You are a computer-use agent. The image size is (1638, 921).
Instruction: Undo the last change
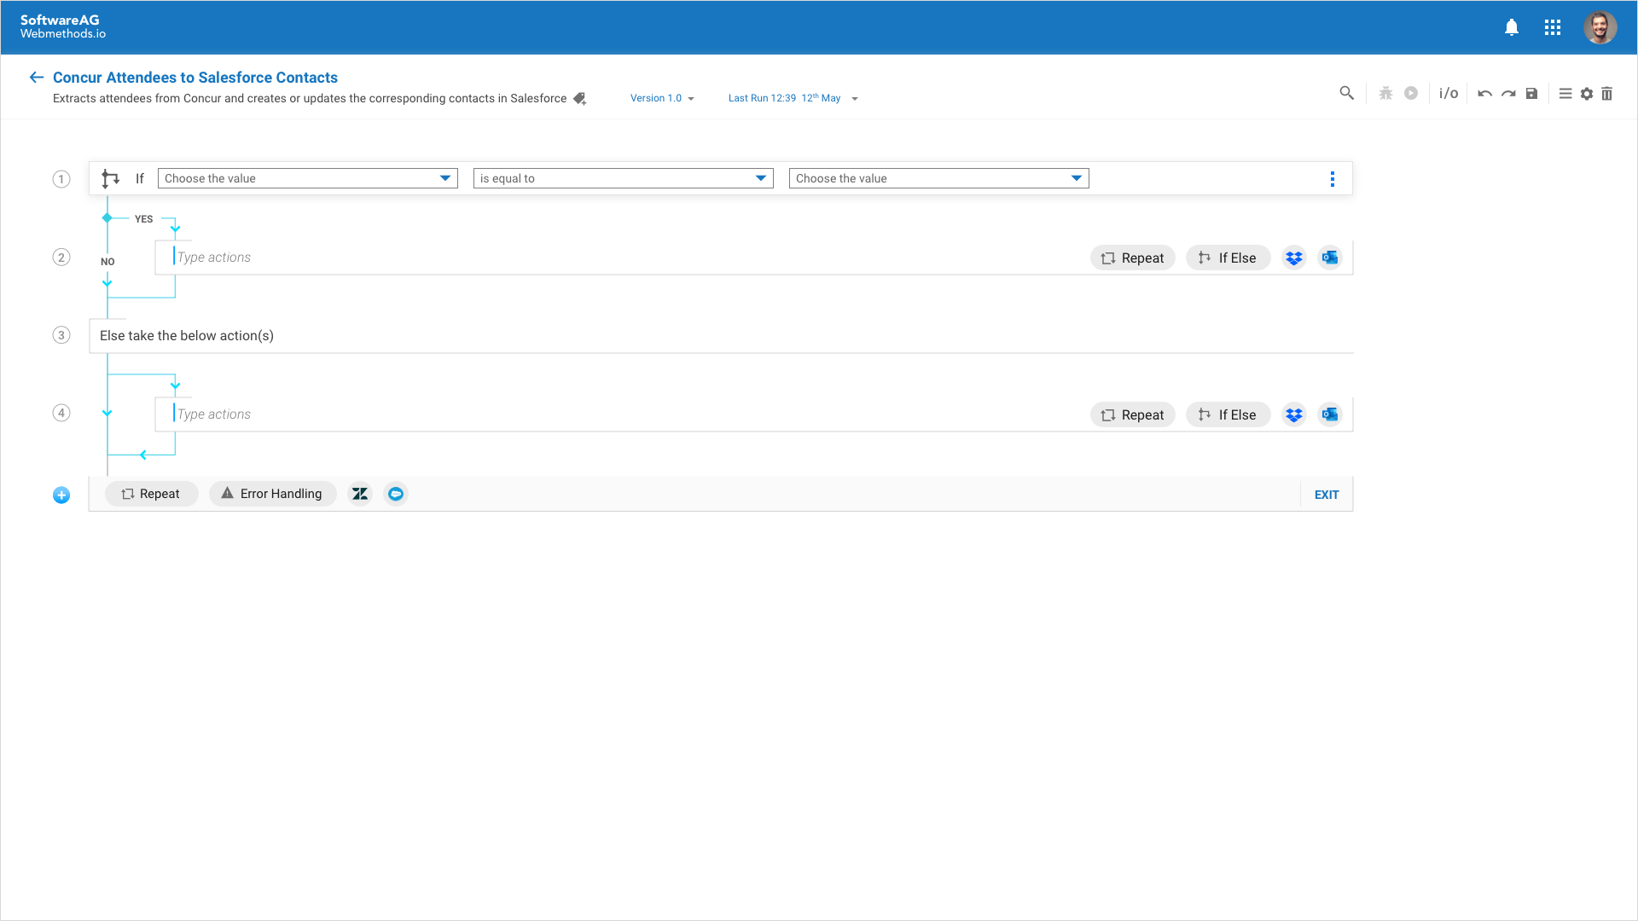click(1485, 94)
